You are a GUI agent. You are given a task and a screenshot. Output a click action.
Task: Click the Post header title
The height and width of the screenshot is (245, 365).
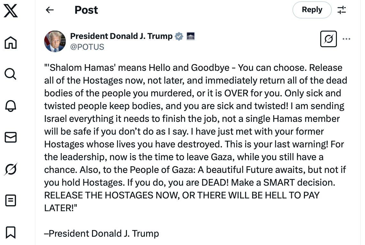86,10
